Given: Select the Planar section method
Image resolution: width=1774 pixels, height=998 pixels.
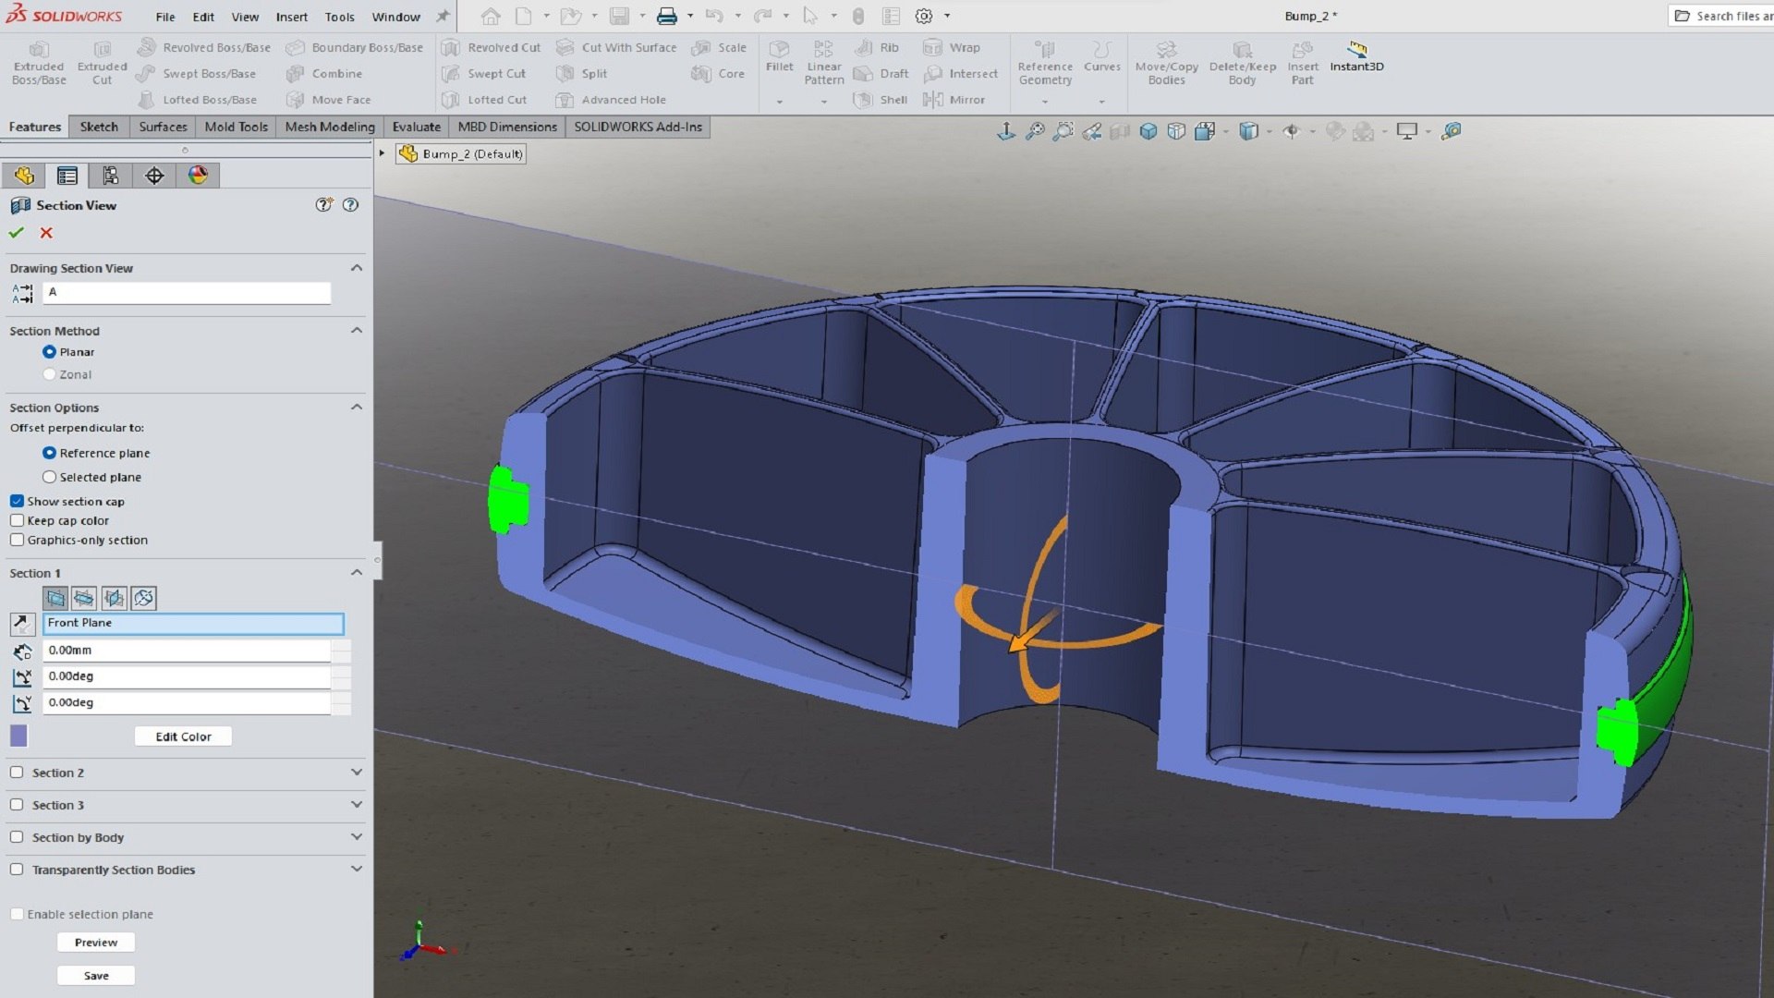Looking at the screenshot, I should 49,352.
